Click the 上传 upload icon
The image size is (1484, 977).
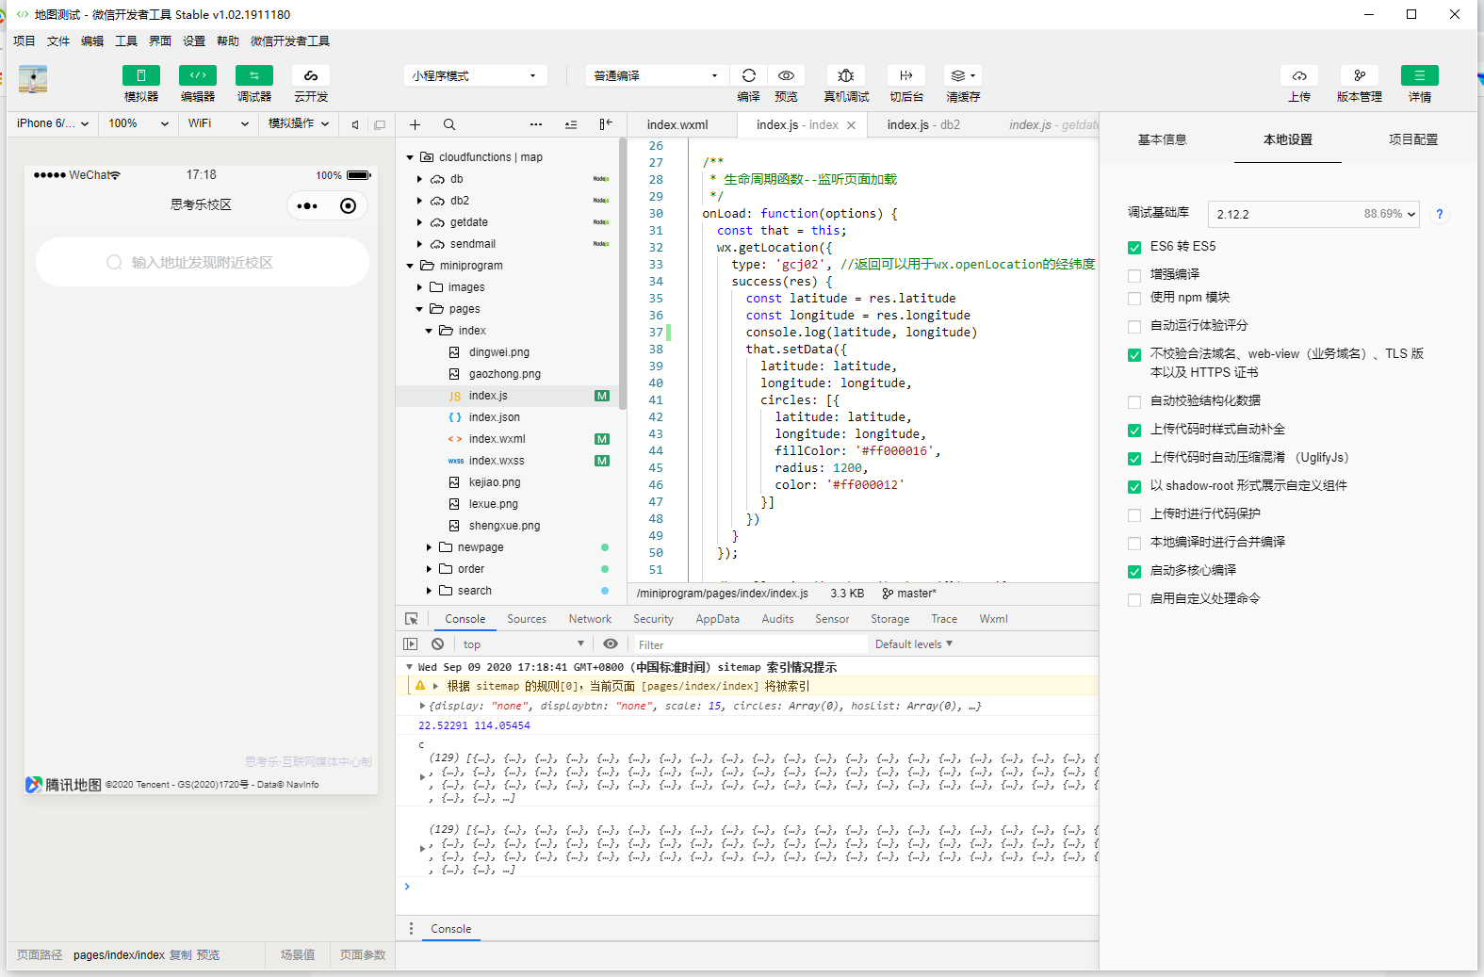[1298, 75]
